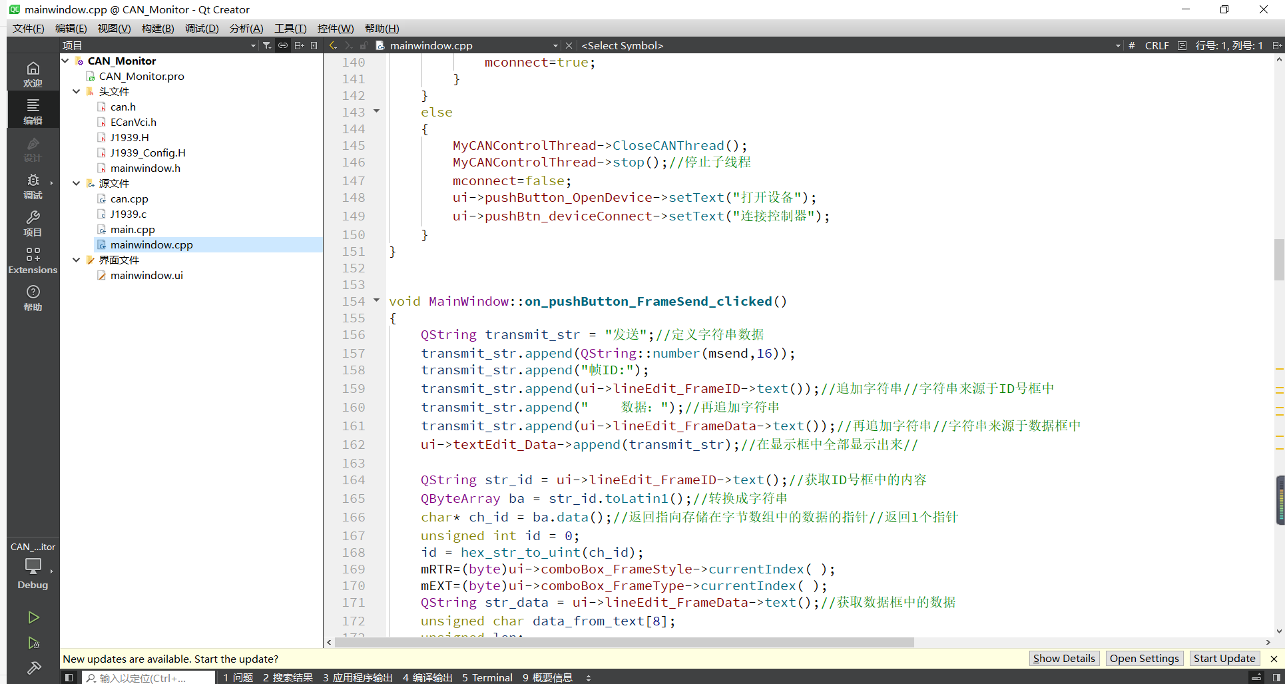Viewport: 1285px width, 684px height.
Task: Click the horizontal scrollbar of the editor
Action: coord(626,642)
